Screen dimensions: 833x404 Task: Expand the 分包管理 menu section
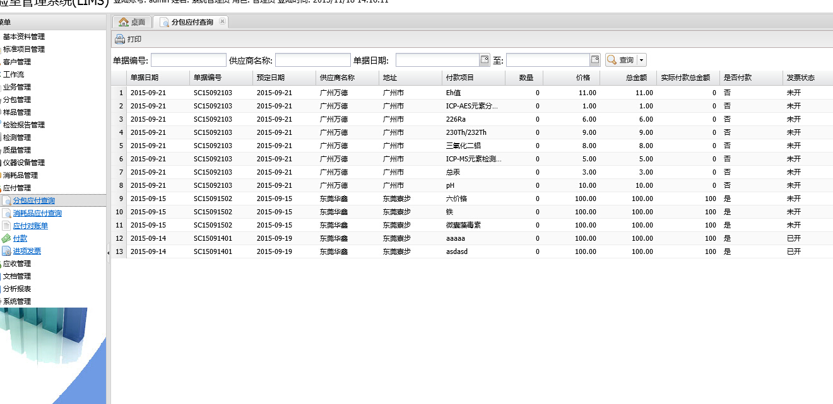click(x=16, y=100)
